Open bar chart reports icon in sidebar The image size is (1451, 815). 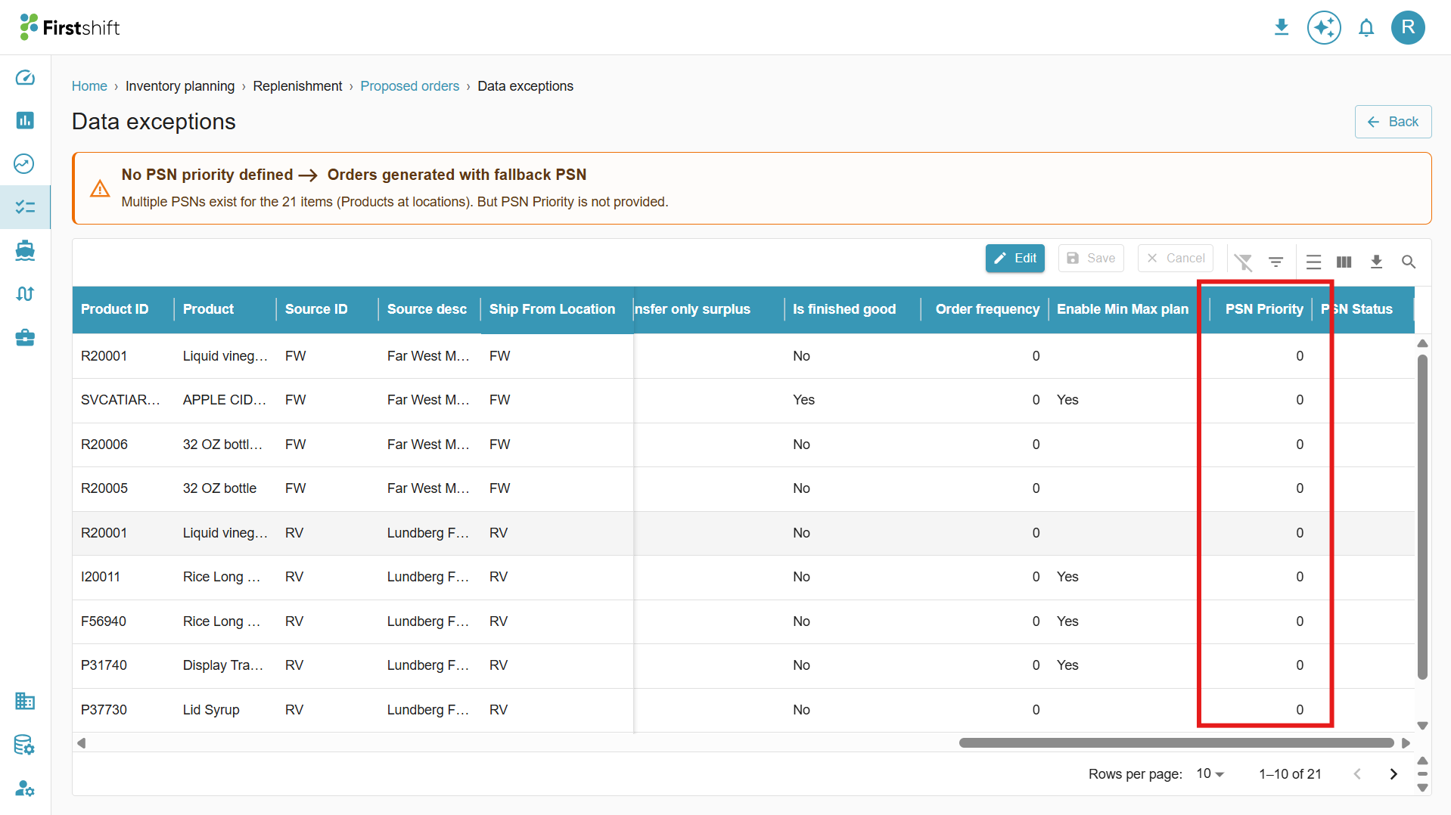pyautogui.click(x=25, y=120)
